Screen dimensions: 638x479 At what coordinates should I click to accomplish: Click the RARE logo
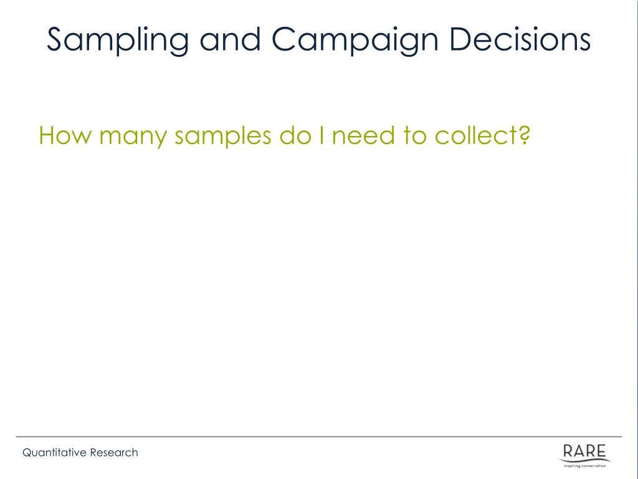584,455
